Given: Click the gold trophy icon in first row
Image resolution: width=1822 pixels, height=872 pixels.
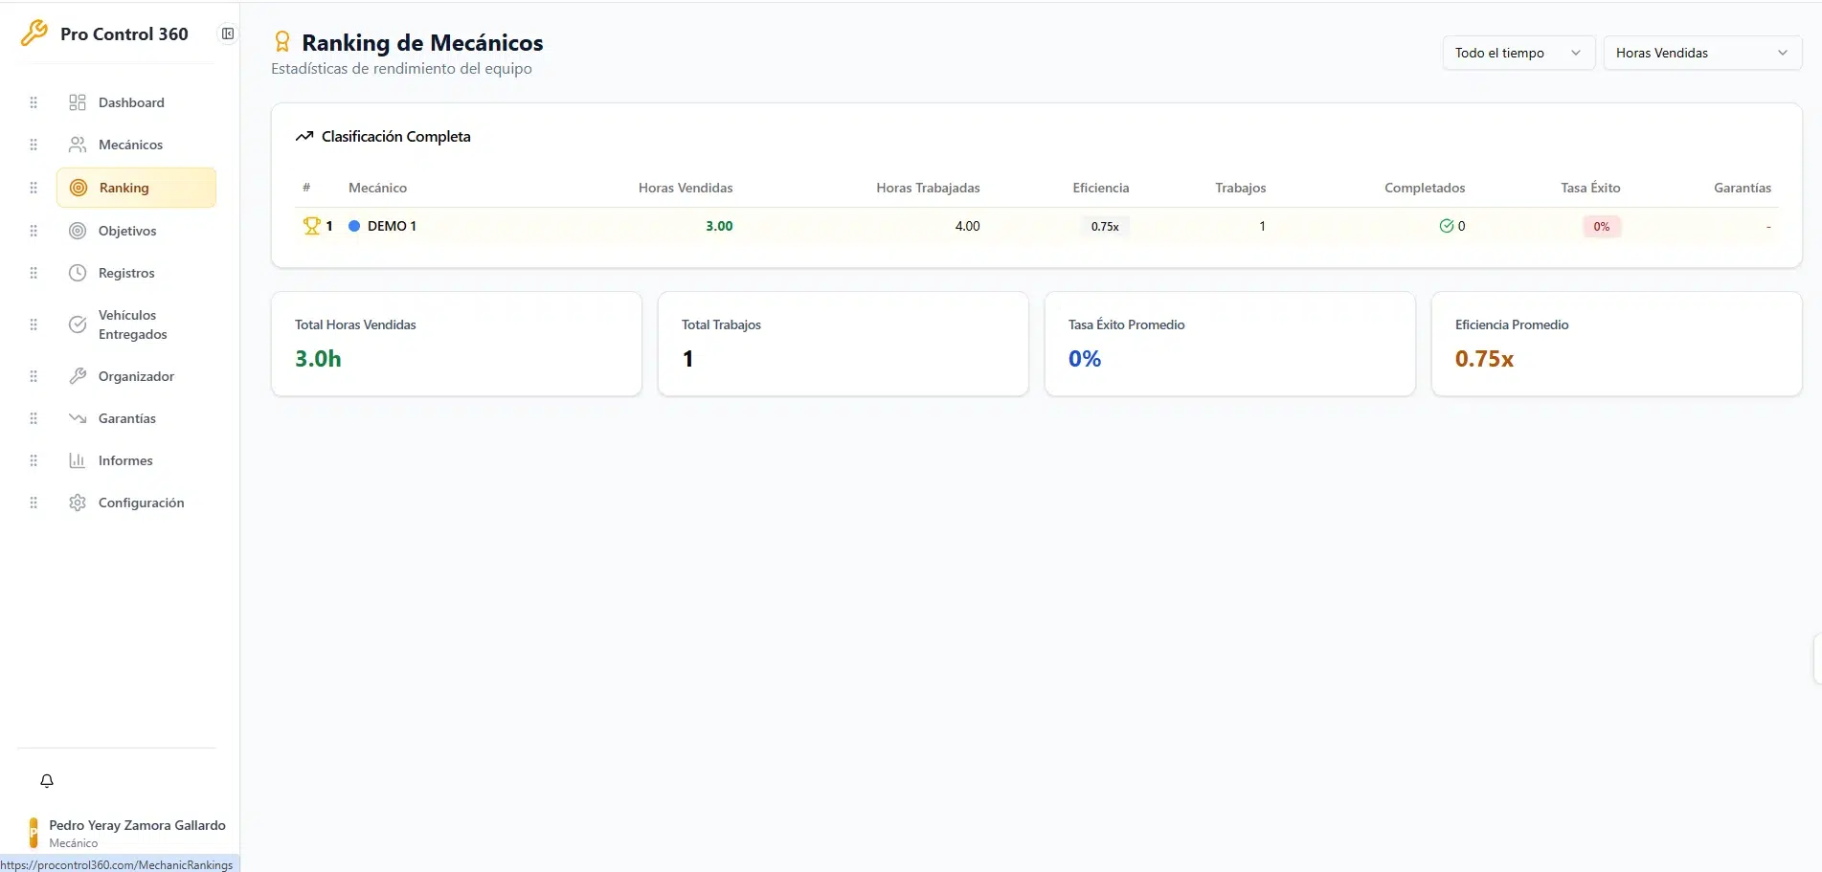Looking at the screenshot, I should tap(311, 226).
